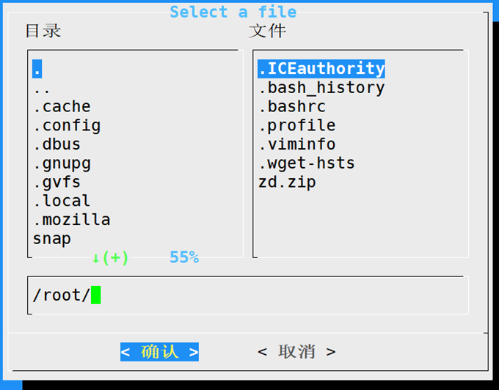Image resolution: width=499 pixels, height=390 pixels.
Task: Select the zd.zip file
Action: [x=287, y=182]
